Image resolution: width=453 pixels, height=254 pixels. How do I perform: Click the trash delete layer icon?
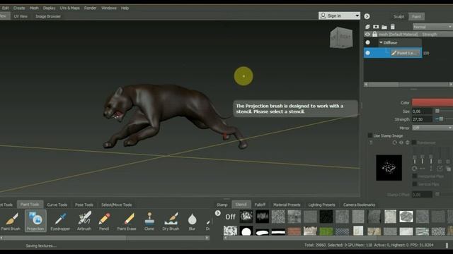[393, 27]
